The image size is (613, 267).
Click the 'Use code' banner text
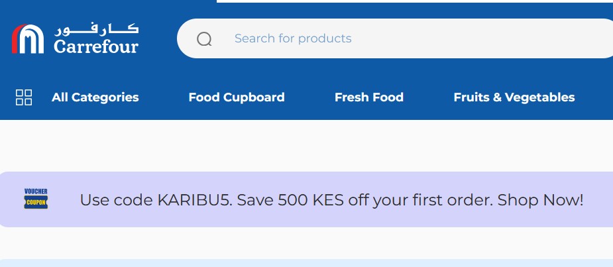116,200
